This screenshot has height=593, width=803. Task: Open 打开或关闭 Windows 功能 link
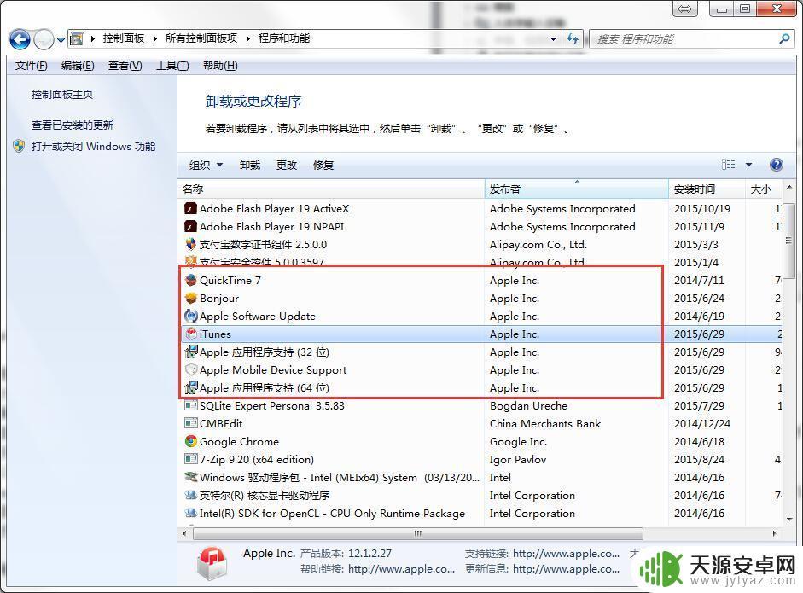(x=93, y=147)
